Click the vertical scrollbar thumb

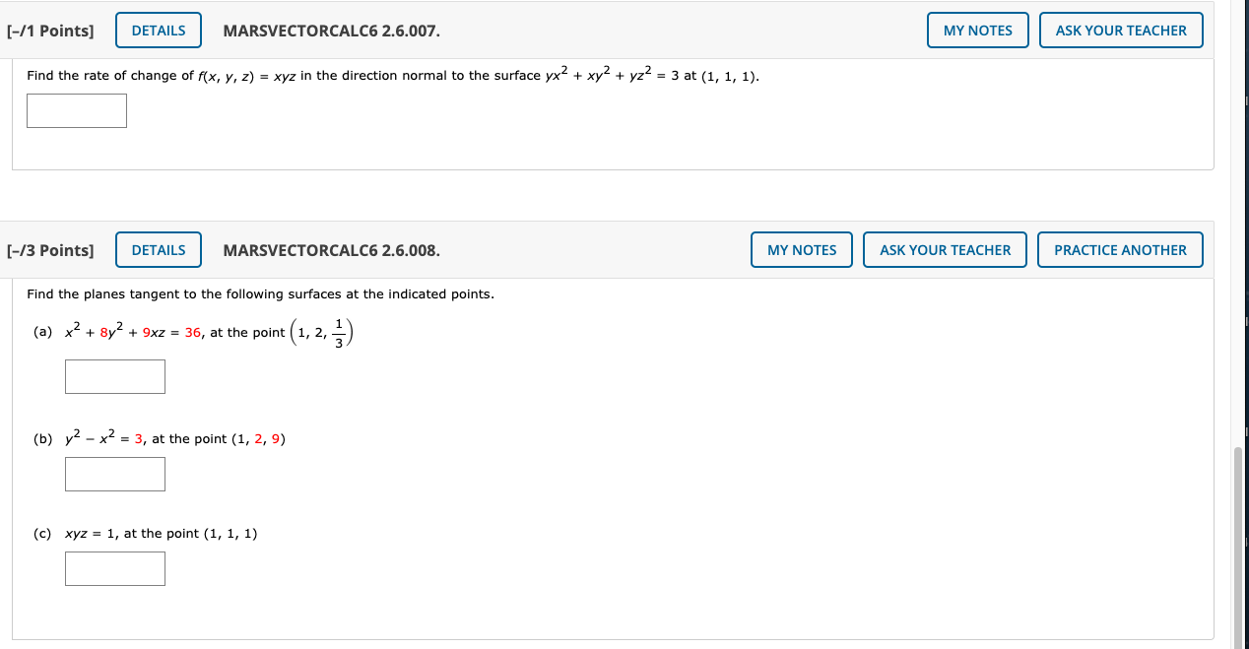1241,545
